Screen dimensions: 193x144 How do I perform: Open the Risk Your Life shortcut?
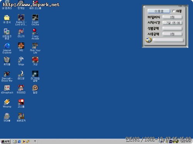(x=35, y=46)
